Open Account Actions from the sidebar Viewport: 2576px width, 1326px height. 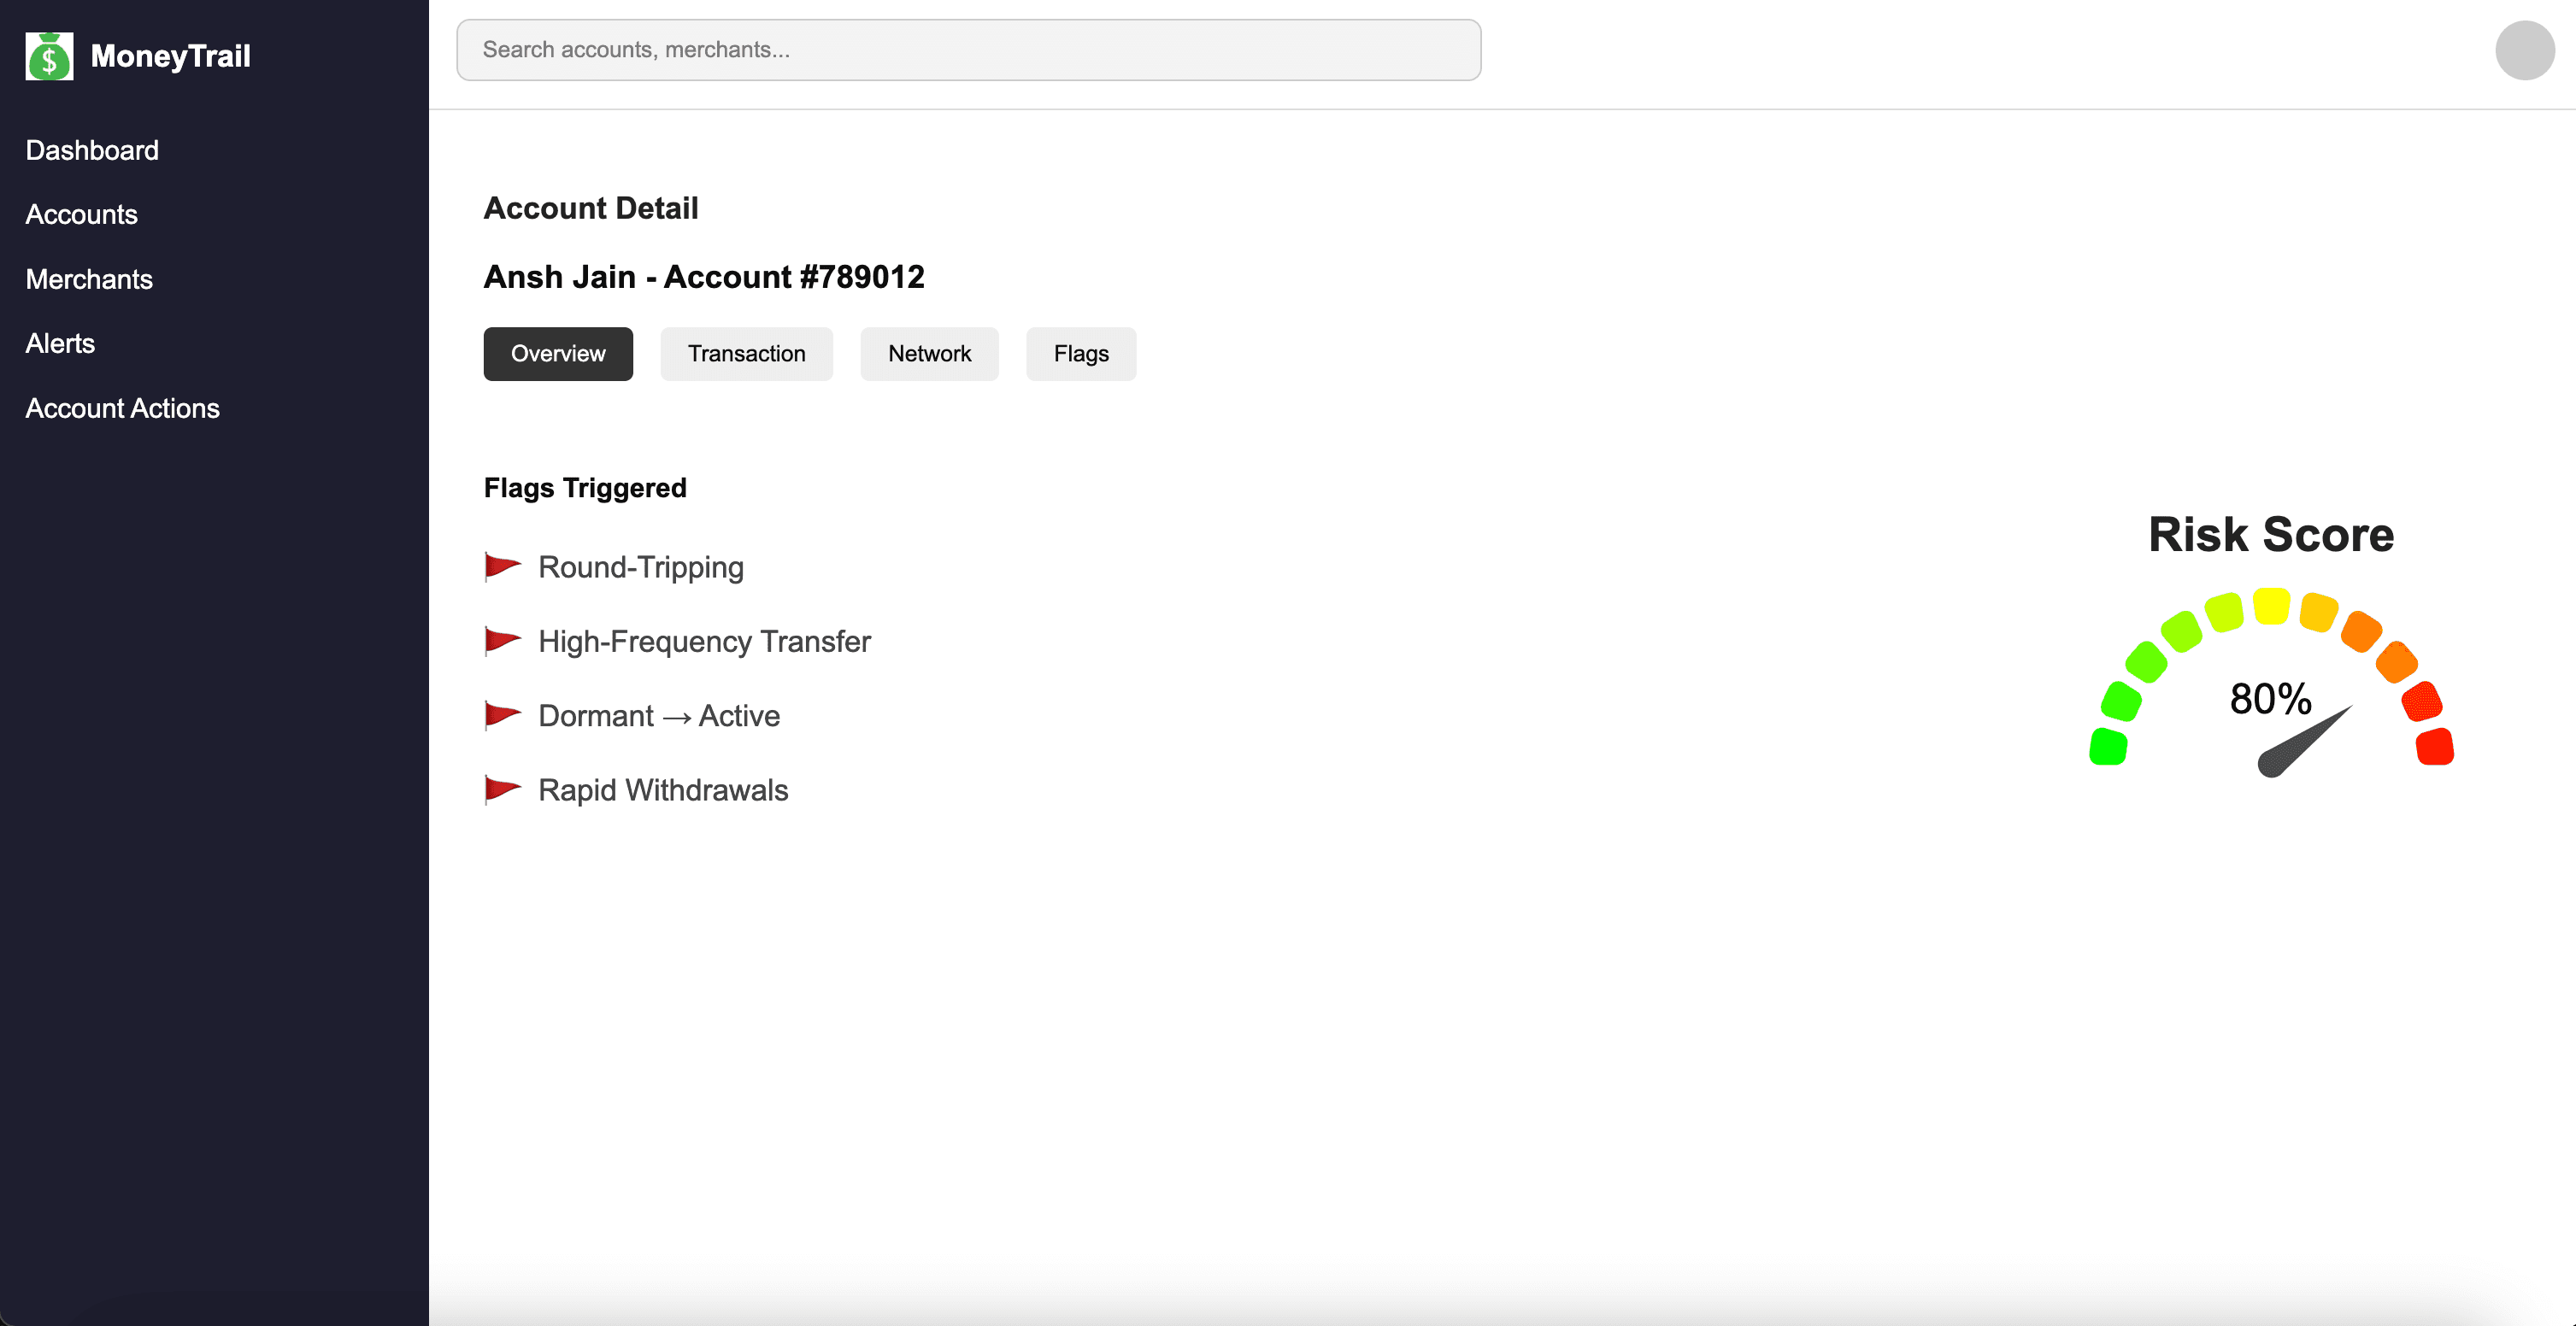point(122,408)
